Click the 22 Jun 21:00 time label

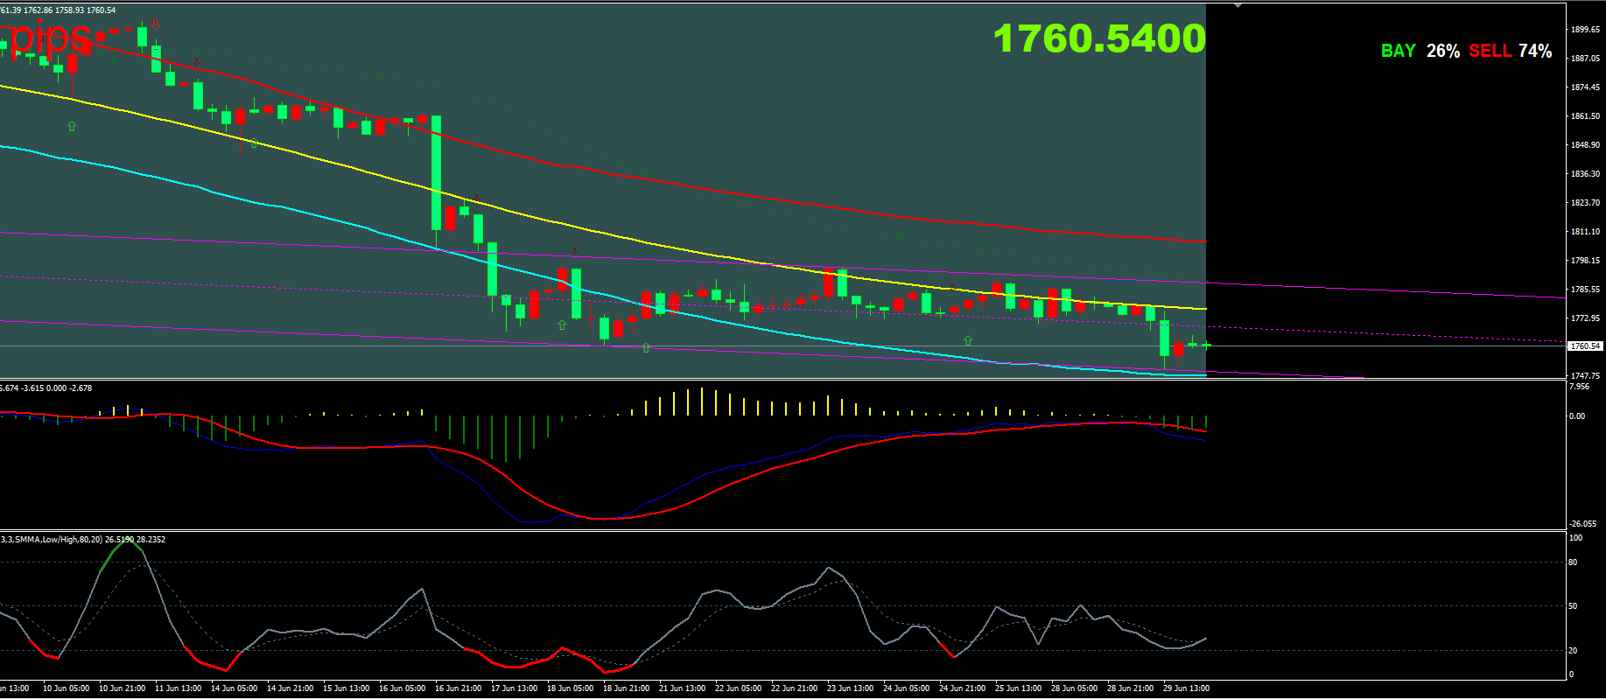(x=794, y=689)
